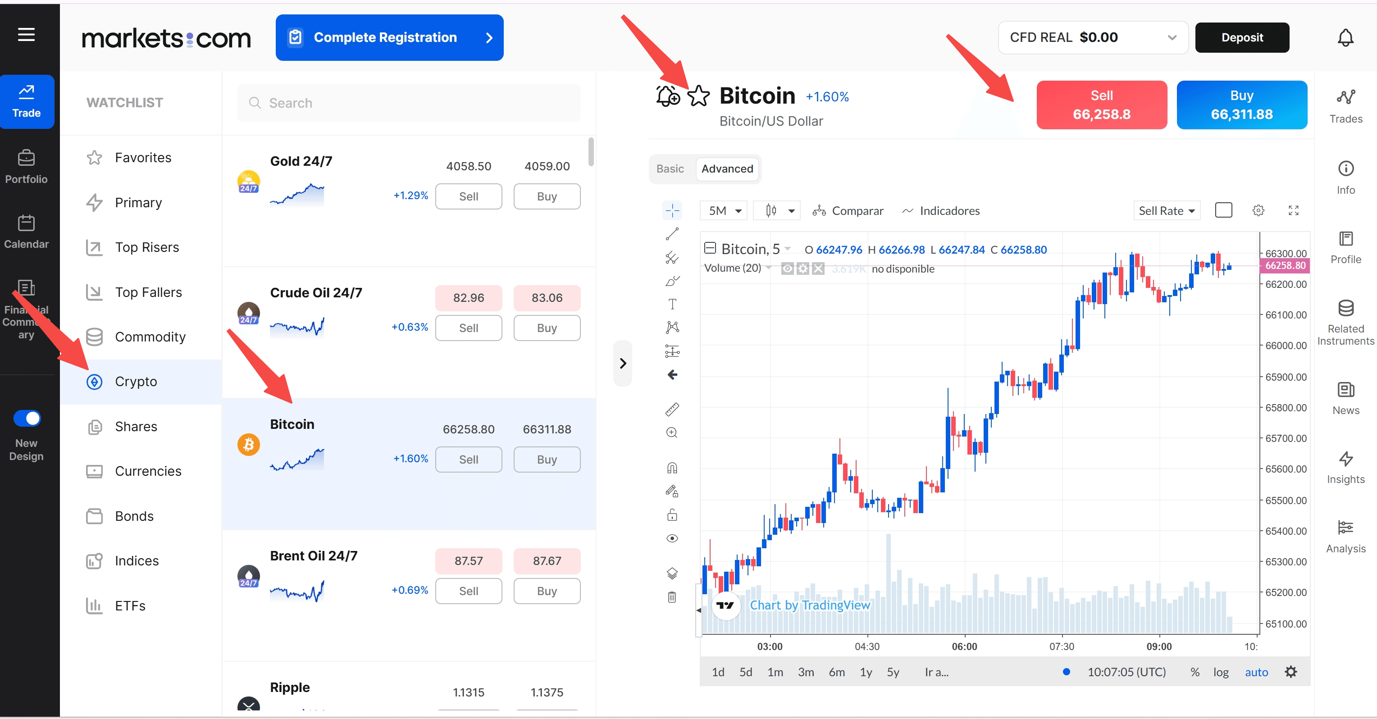Image resolution: width=1377 pixels, height=719 pixels.
Task: Open the hamburger main menu
Action: point(26,35)
